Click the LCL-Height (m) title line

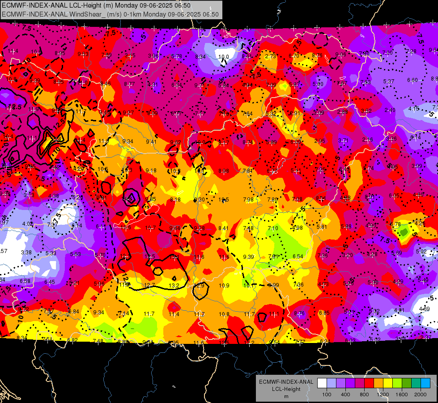tap(96, 5)
